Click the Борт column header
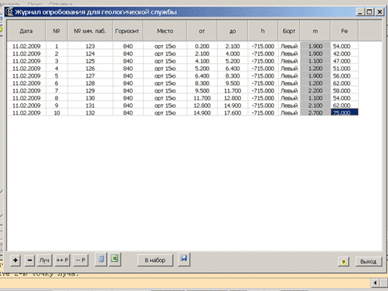 (289, 31)
